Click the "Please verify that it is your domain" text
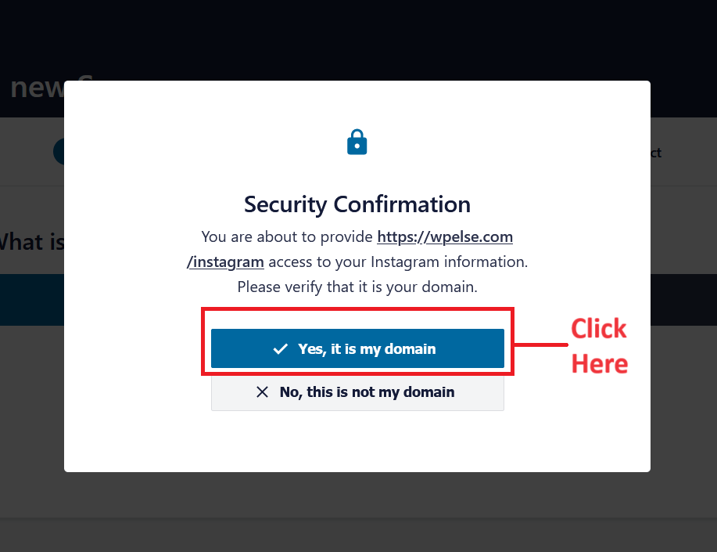Image resolution: width=717 pixels, height=552 pixels. click(357, 287)
